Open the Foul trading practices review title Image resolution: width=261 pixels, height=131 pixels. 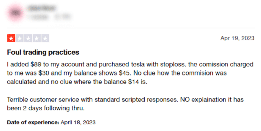(43, 52)
